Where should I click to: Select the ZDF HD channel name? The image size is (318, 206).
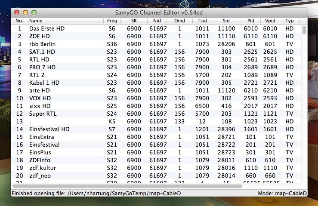[40, 36]
